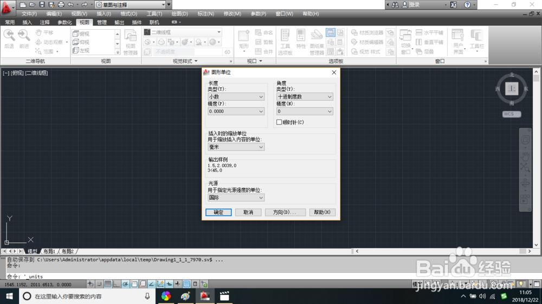
Task: Switch to the 管理 ribbon tab
Action: (102, 22)
